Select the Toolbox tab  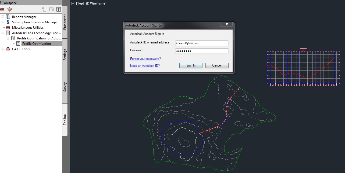(x=65, y=119)
